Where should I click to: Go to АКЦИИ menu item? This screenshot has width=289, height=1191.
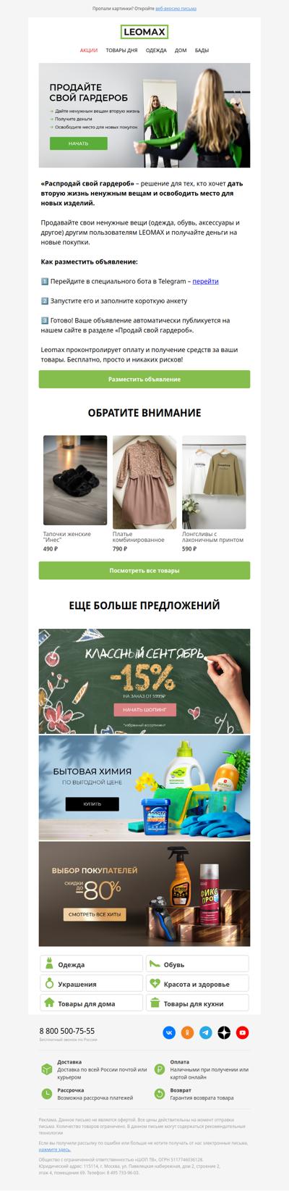pyautogui.click(x=89, y=51)
